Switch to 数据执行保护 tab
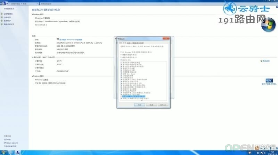Image resolution: width=278 pixels, height=155 pixels. (x=138, y=43)
